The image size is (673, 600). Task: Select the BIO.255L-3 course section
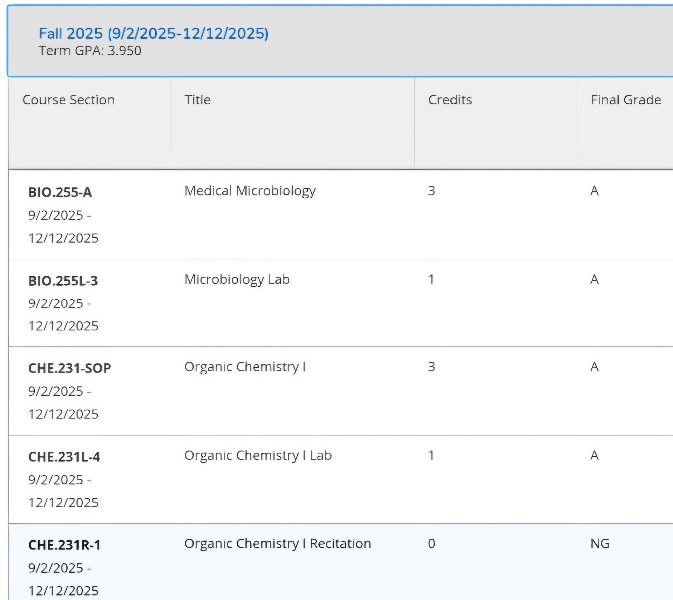click(63, 281)
